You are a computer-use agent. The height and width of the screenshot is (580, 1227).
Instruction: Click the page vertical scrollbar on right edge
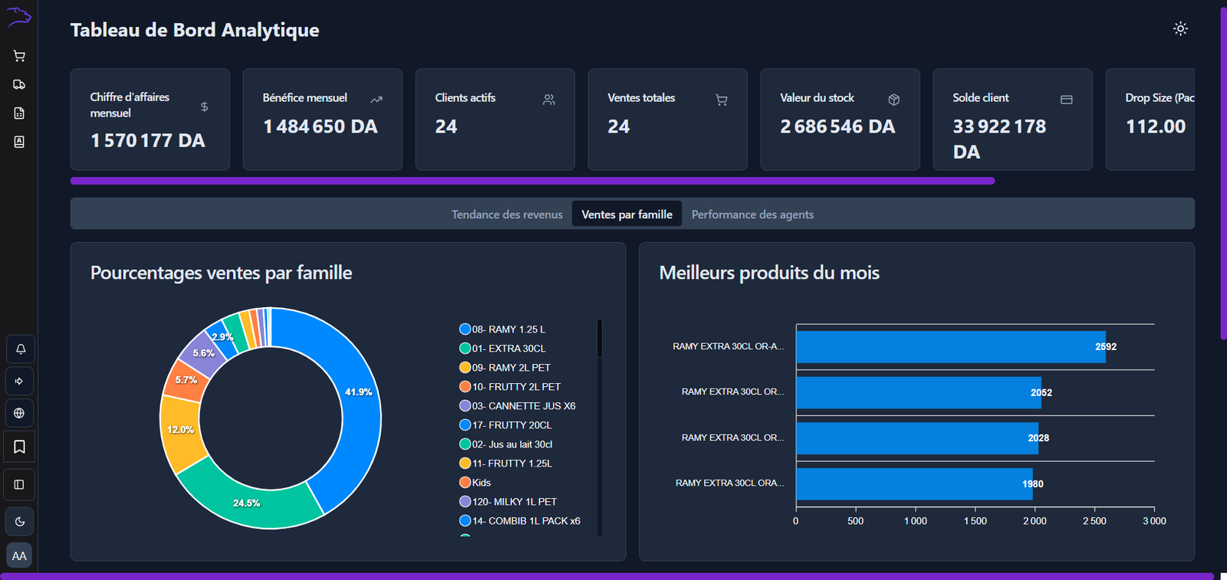[x=1223, y=172]
